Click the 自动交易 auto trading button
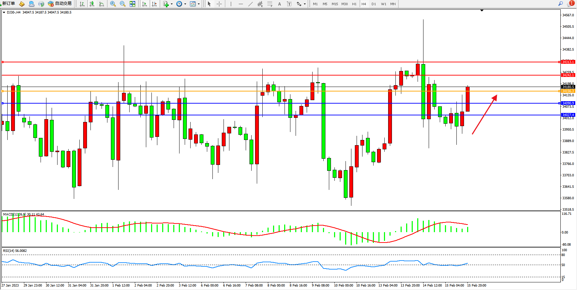577x290 pixels. tap(60, 4)
